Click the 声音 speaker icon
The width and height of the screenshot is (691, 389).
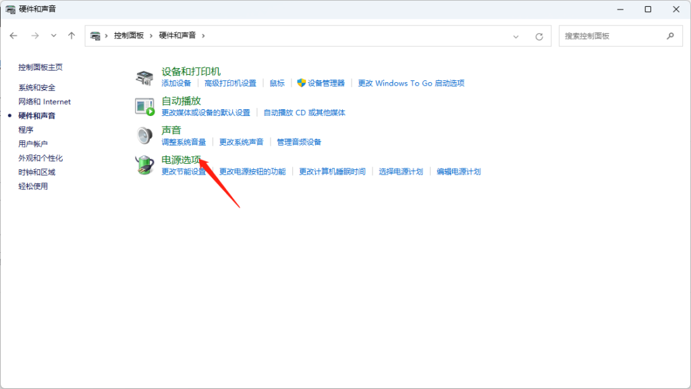click(x=145, y=136)
